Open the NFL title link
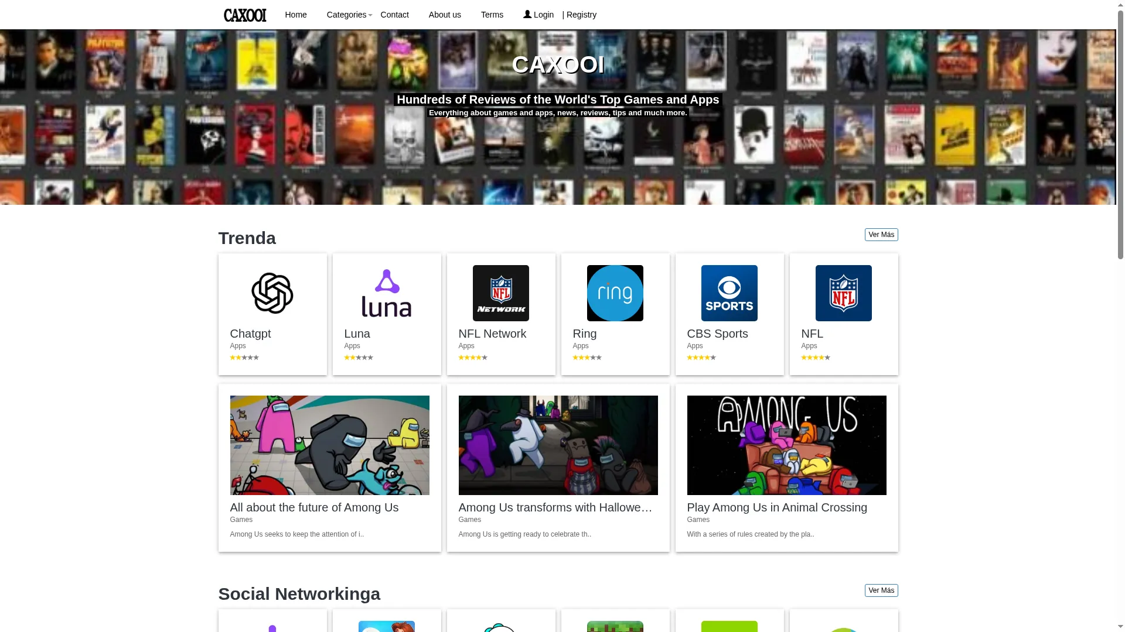1125x632 pixels. point(812,334)
